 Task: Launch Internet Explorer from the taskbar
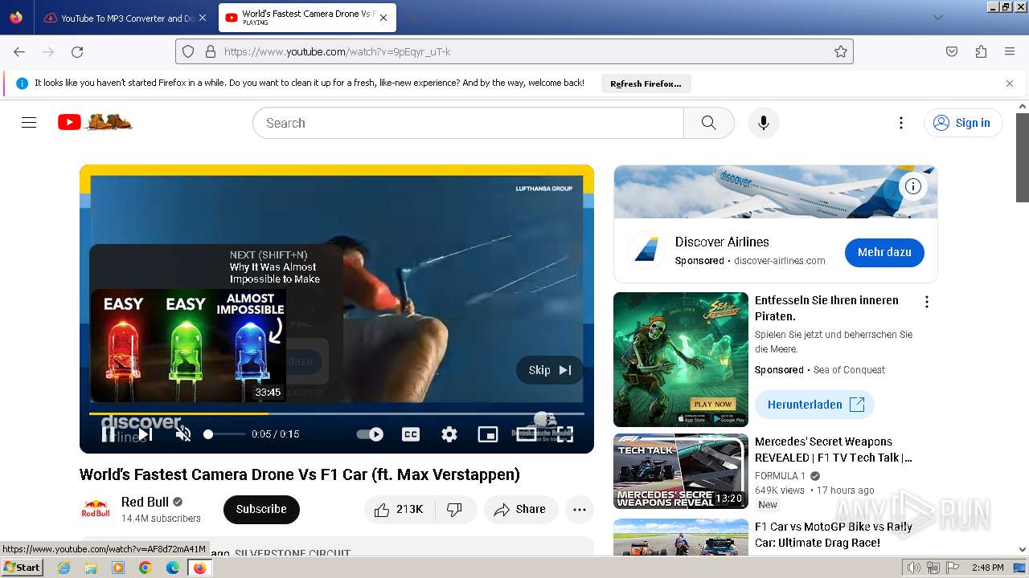pos(64,568)
